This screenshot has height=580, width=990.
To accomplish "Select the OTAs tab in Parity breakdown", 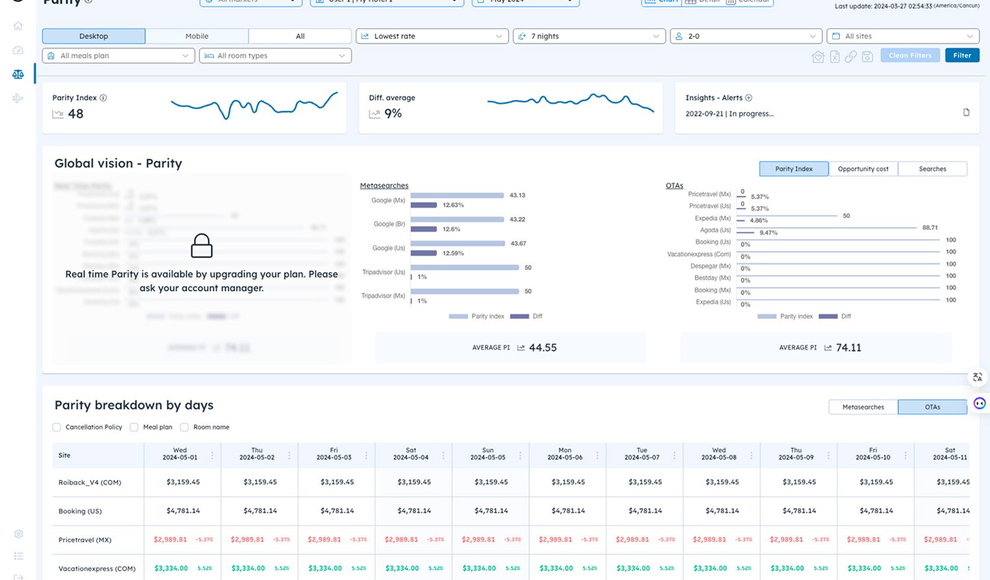I will click(932, 407).
